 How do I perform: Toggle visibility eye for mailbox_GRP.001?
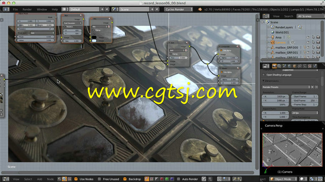[x=308, y=52]
